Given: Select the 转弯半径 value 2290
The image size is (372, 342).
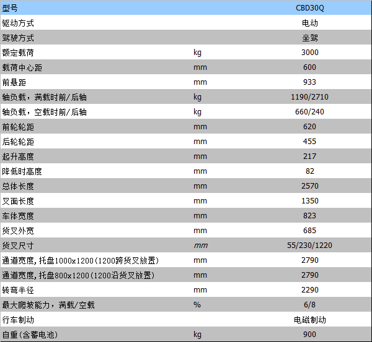Looking at the screenshot, I should pyautogui.click(x=309, y=290).
